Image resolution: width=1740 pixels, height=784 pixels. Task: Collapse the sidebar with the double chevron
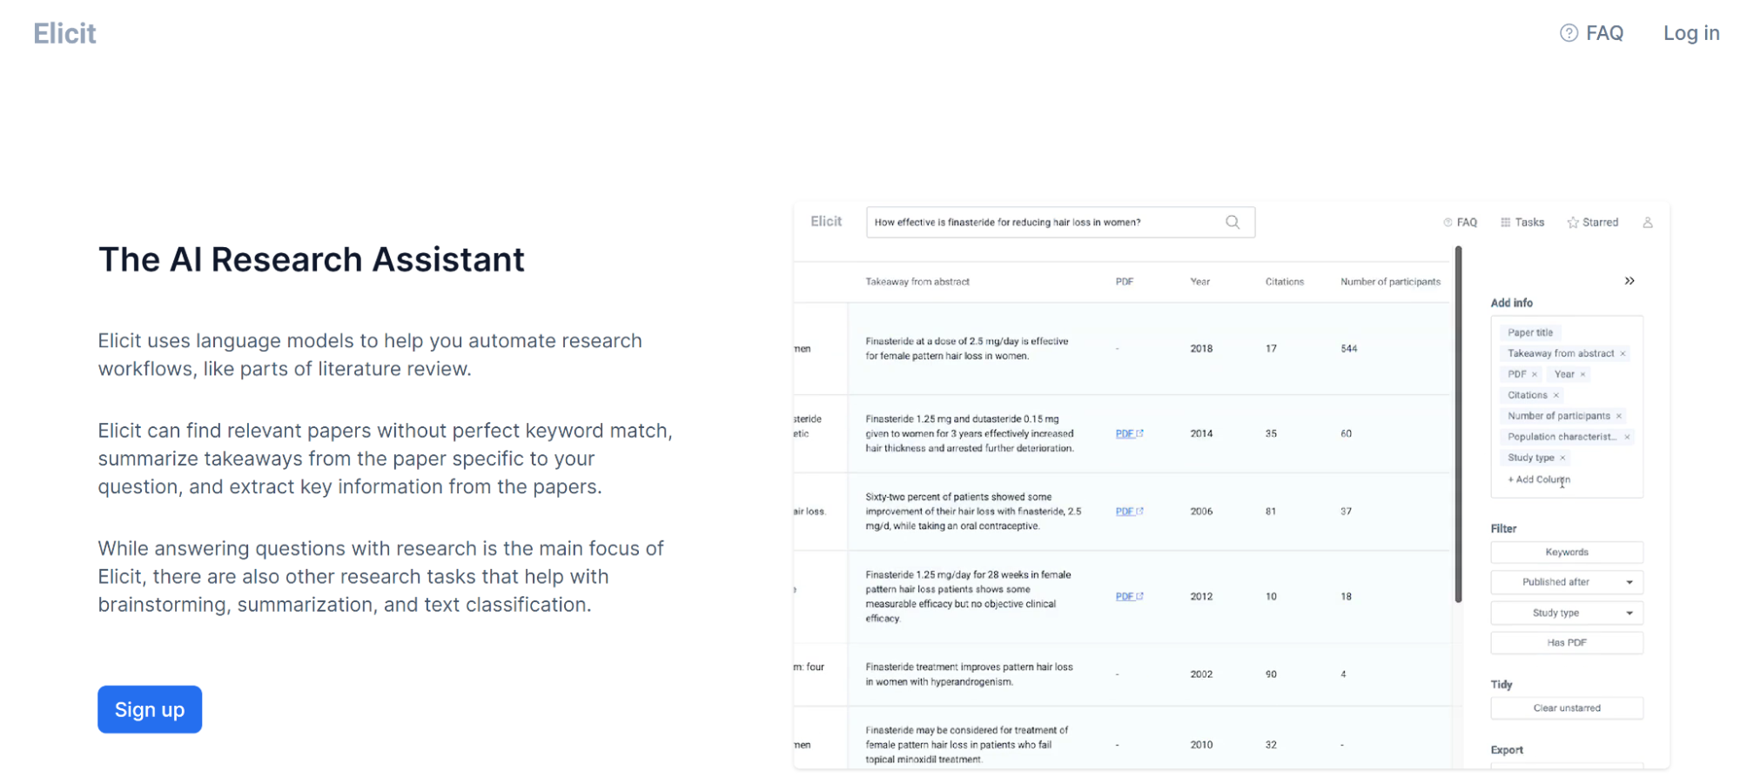click(1629, 281)
